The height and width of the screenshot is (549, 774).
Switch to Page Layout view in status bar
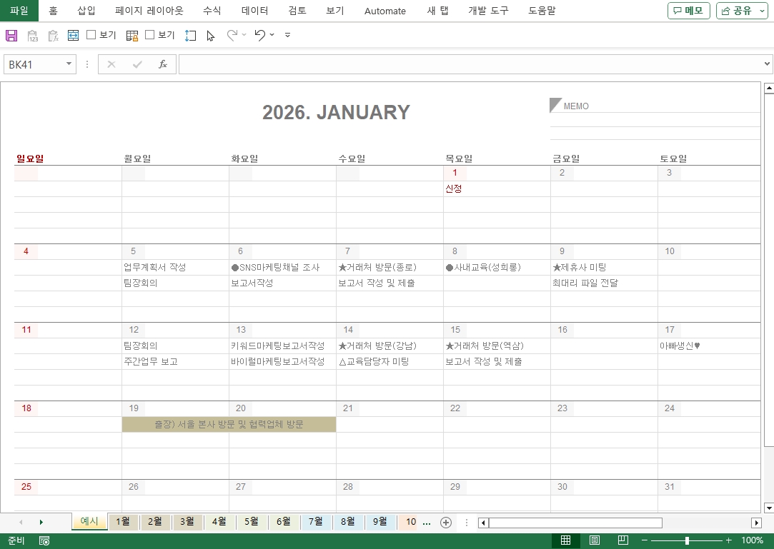[x=595, y=540]
